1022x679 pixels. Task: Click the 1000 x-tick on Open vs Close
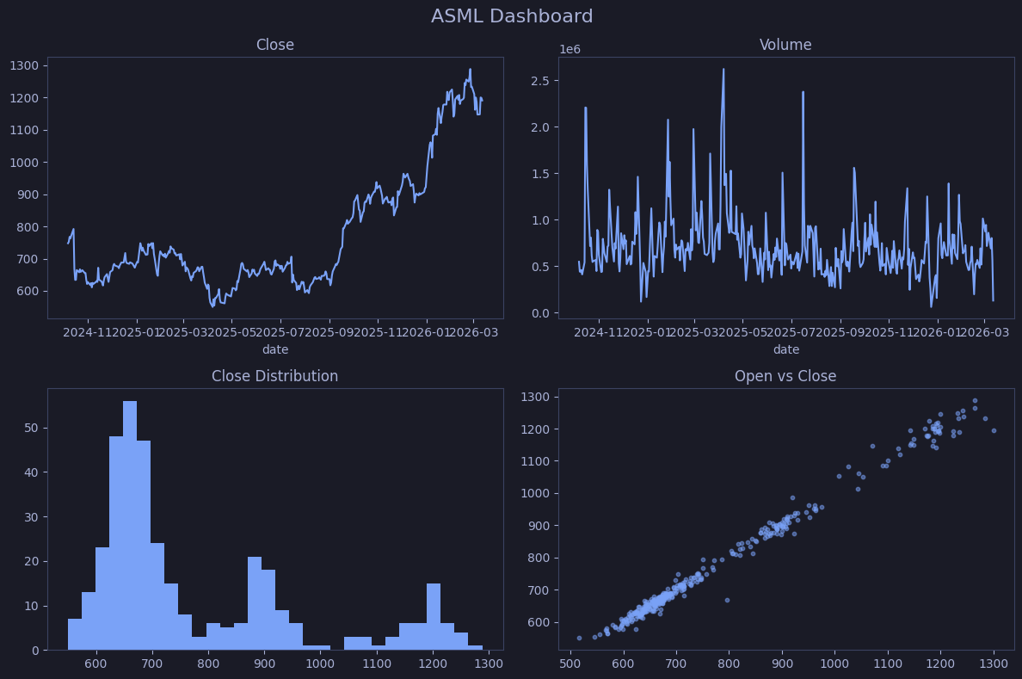tap(834, 664)
